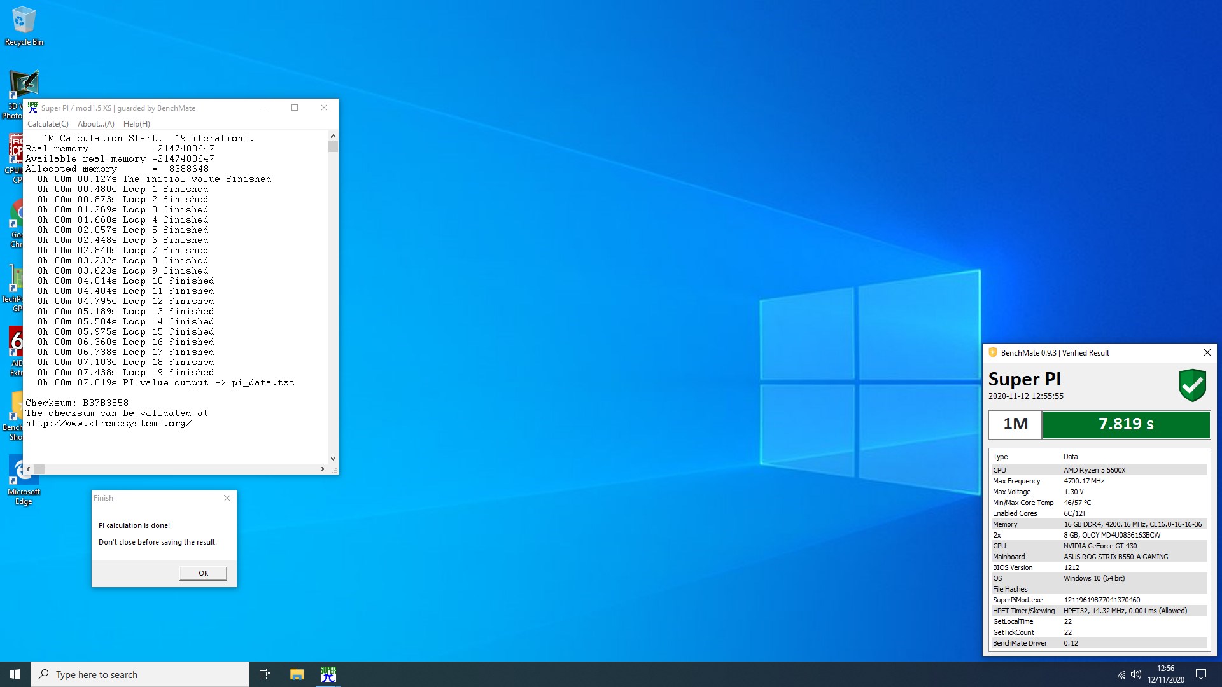Viewport: 1222px width, 687px height.
Task: Select the Super PI taskbar icon
Action: (328, 674)
